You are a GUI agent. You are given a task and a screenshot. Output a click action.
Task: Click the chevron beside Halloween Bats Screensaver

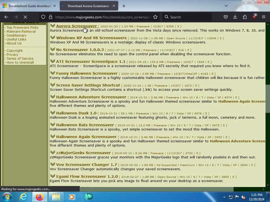[x=53, y=124]
